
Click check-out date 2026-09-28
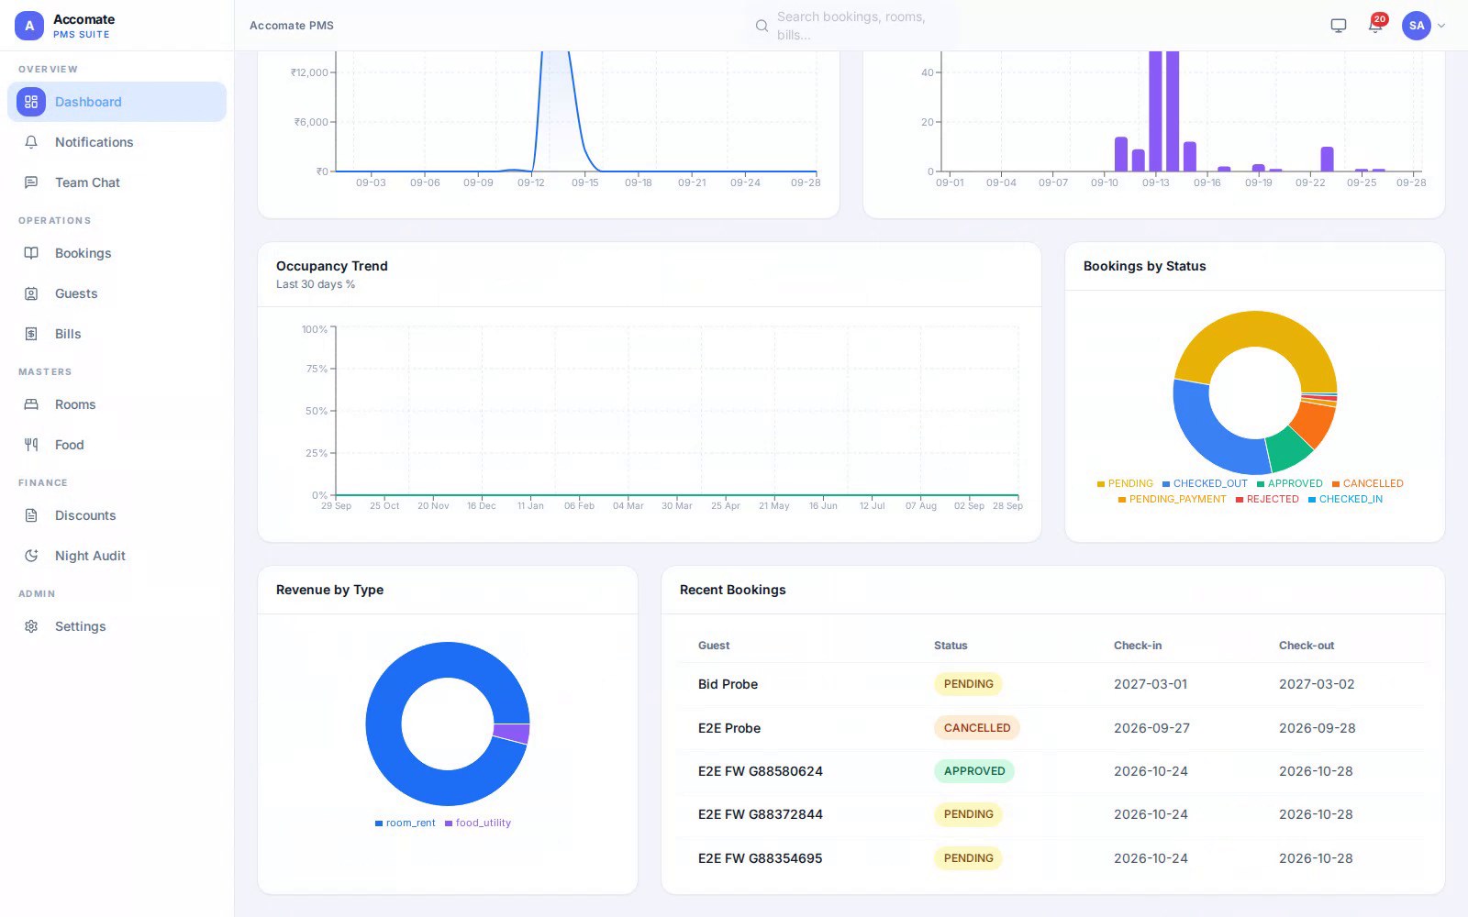click(1317, 728)
